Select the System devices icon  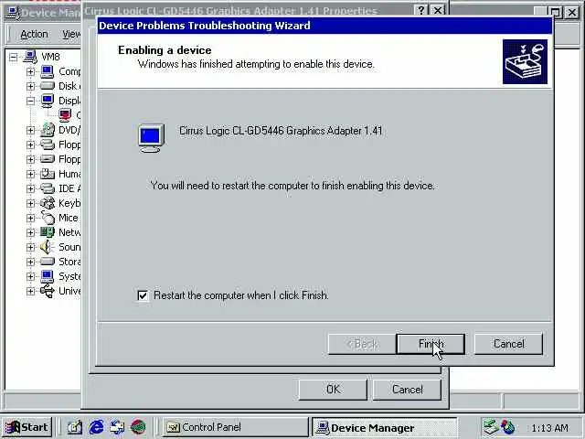pyautogui.click(x=48, y=276)
